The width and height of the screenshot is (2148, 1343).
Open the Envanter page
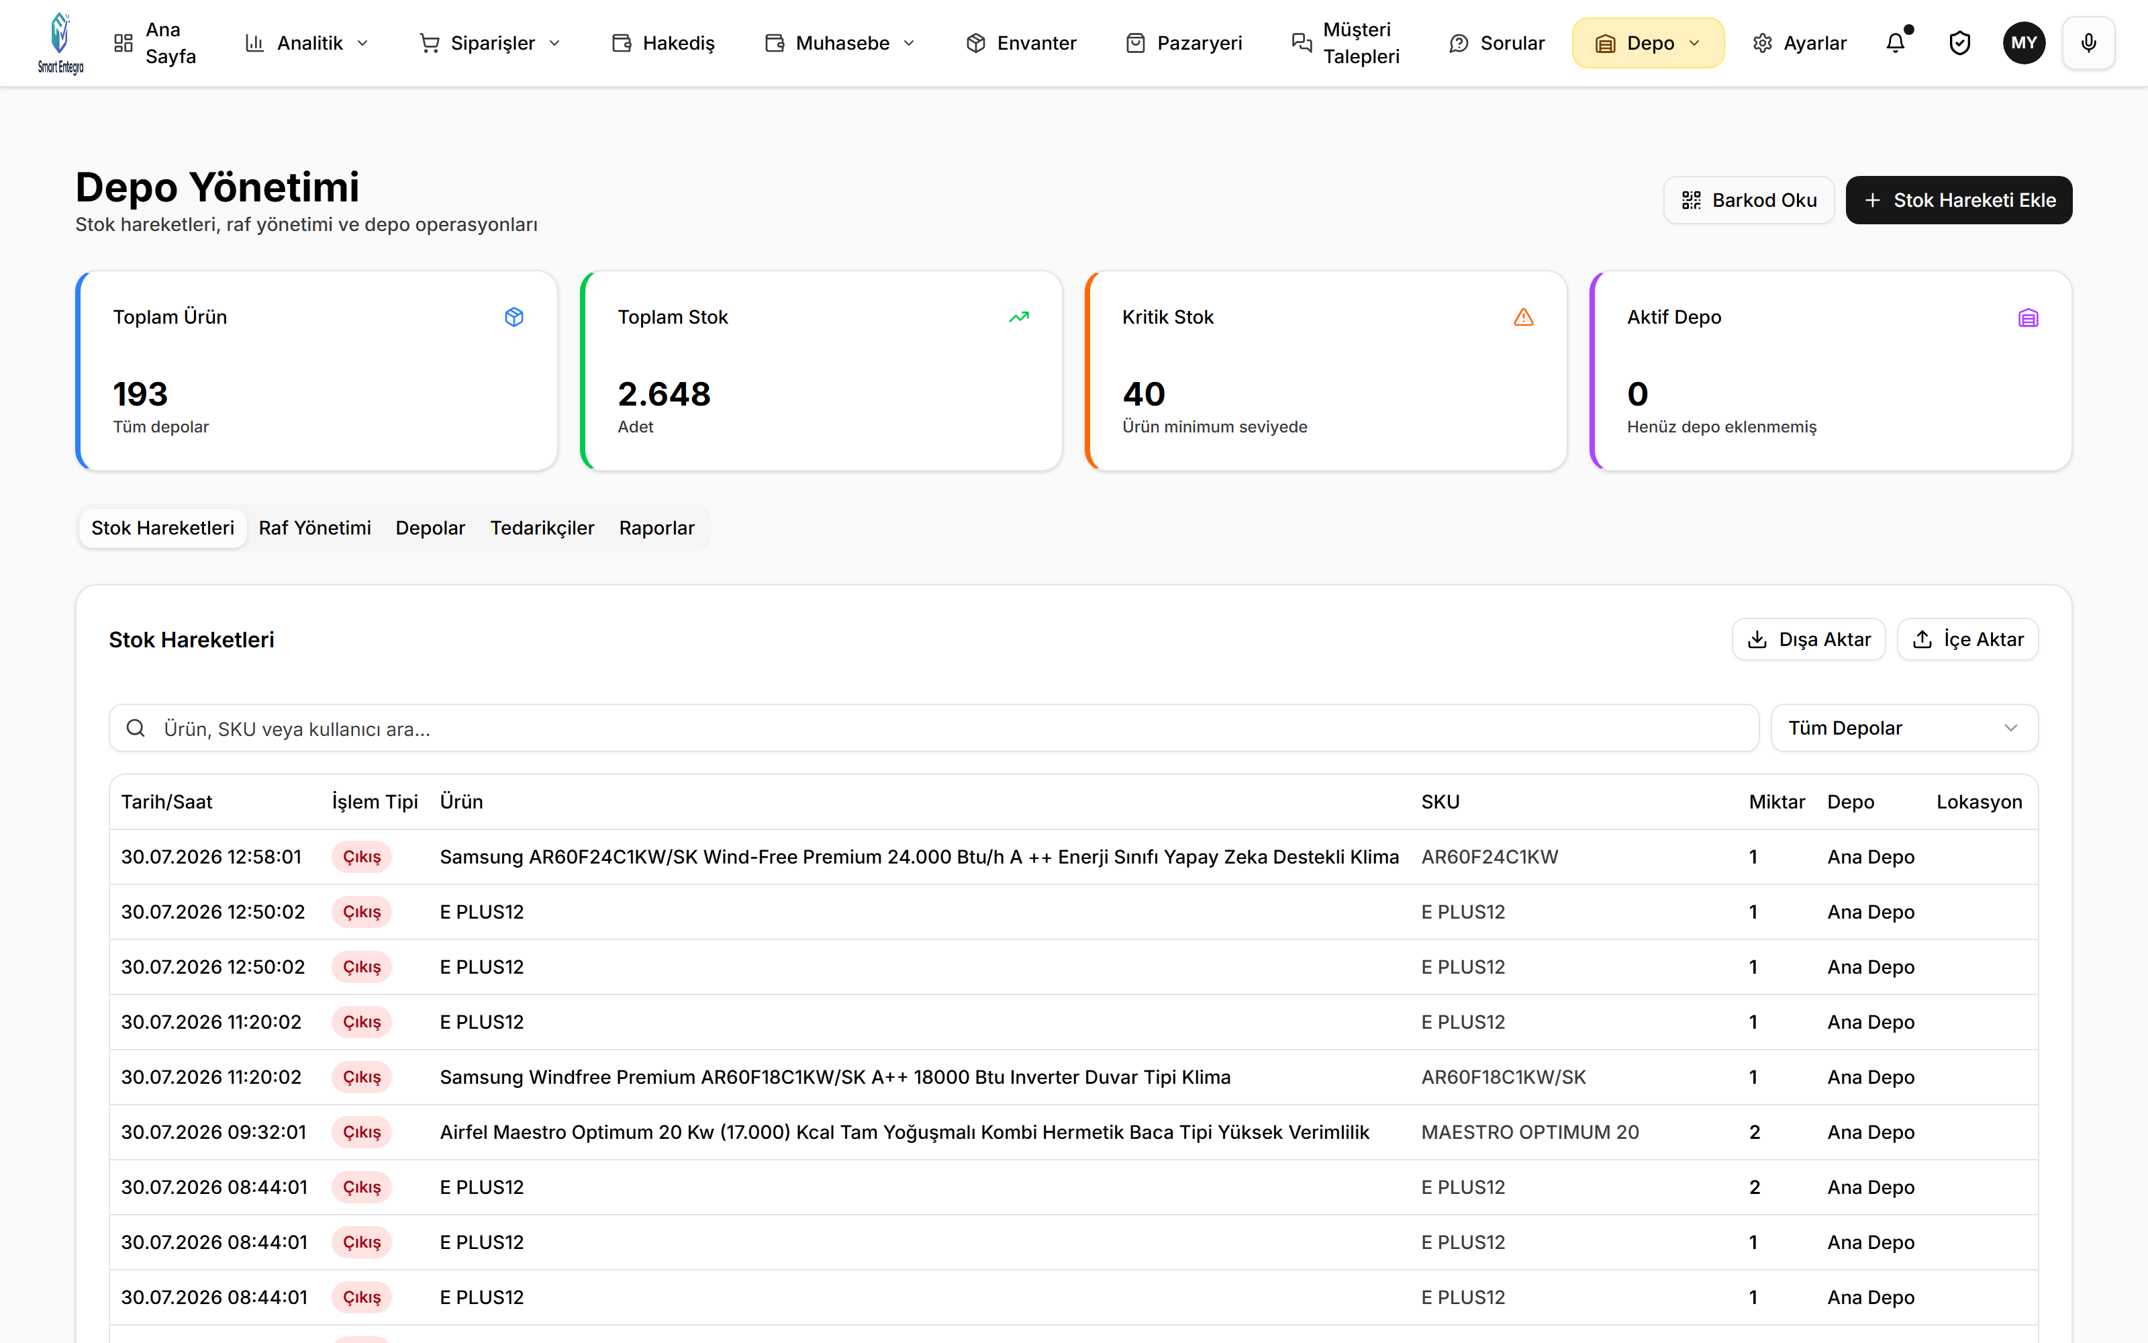1021,42
